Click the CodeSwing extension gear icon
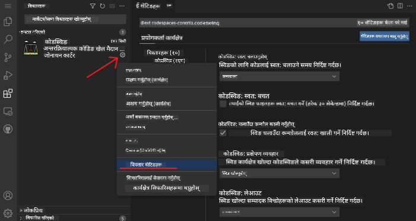 pos(122,55)
